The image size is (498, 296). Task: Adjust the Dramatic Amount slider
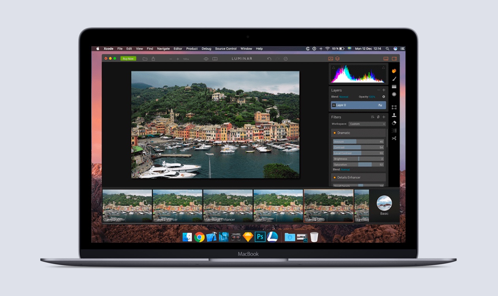click(358, 142)
